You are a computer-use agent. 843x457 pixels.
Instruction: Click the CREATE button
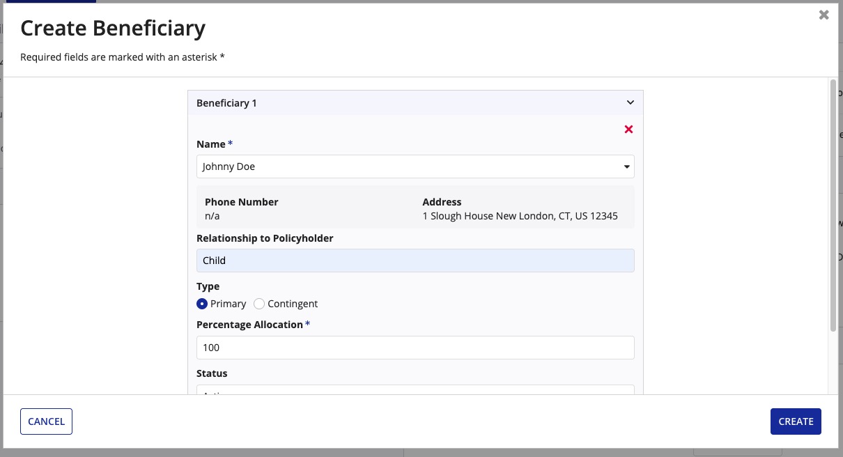click(796, 421)
